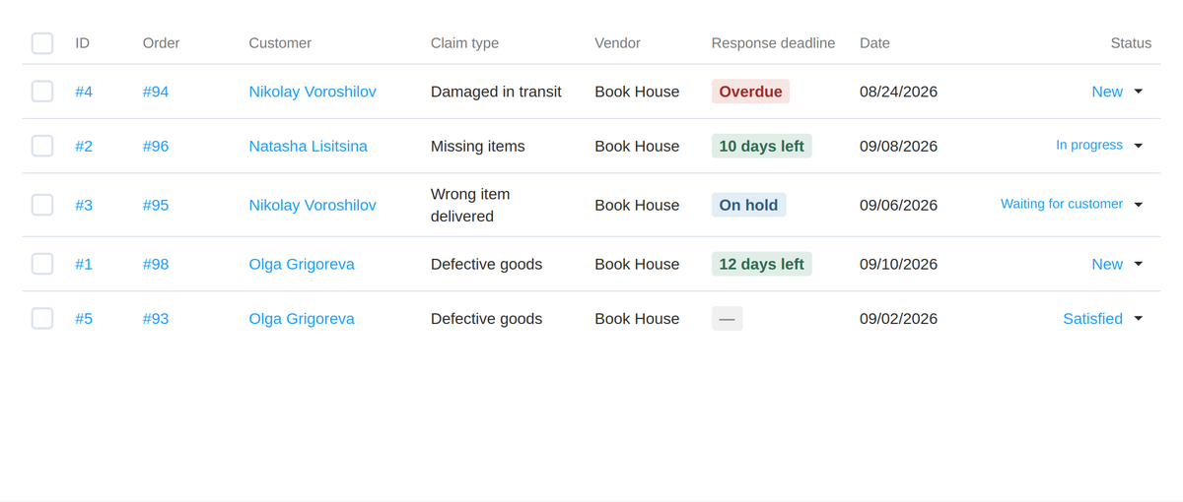
Task: Open the status dropdown arrow for claim #4
Action: [x=1139, y=92]
